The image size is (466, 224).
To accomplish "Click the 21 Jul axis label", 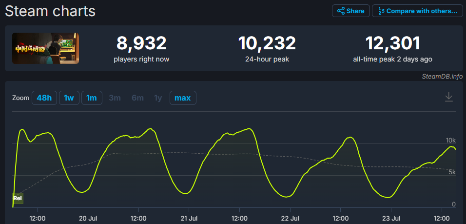I will tap(189, 218).
